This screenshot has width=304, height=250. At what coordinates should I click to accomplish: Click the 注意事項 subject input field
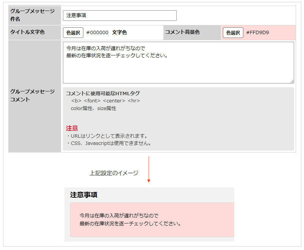click(120, 16)
